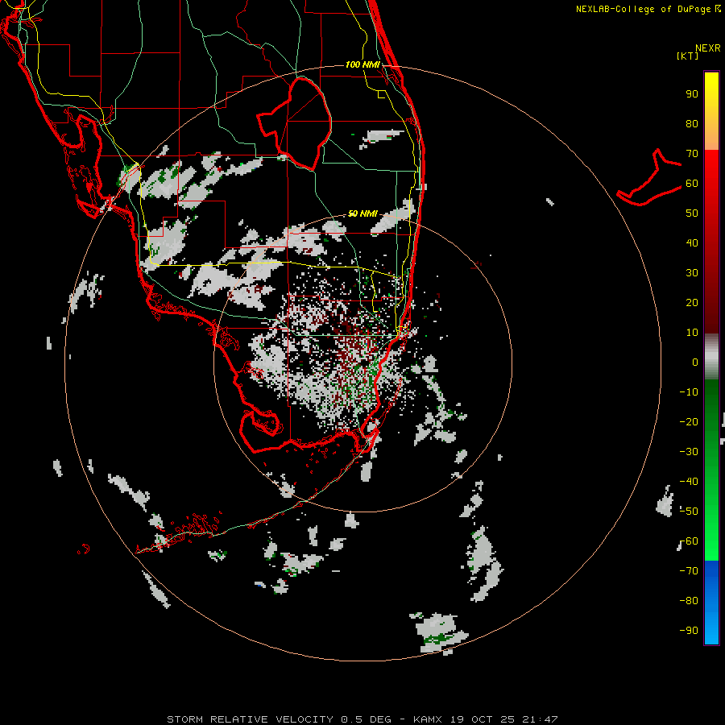Click the blue bottom section of color bar
This screenshot has height=725, width=725.
(x=711, y=603)
